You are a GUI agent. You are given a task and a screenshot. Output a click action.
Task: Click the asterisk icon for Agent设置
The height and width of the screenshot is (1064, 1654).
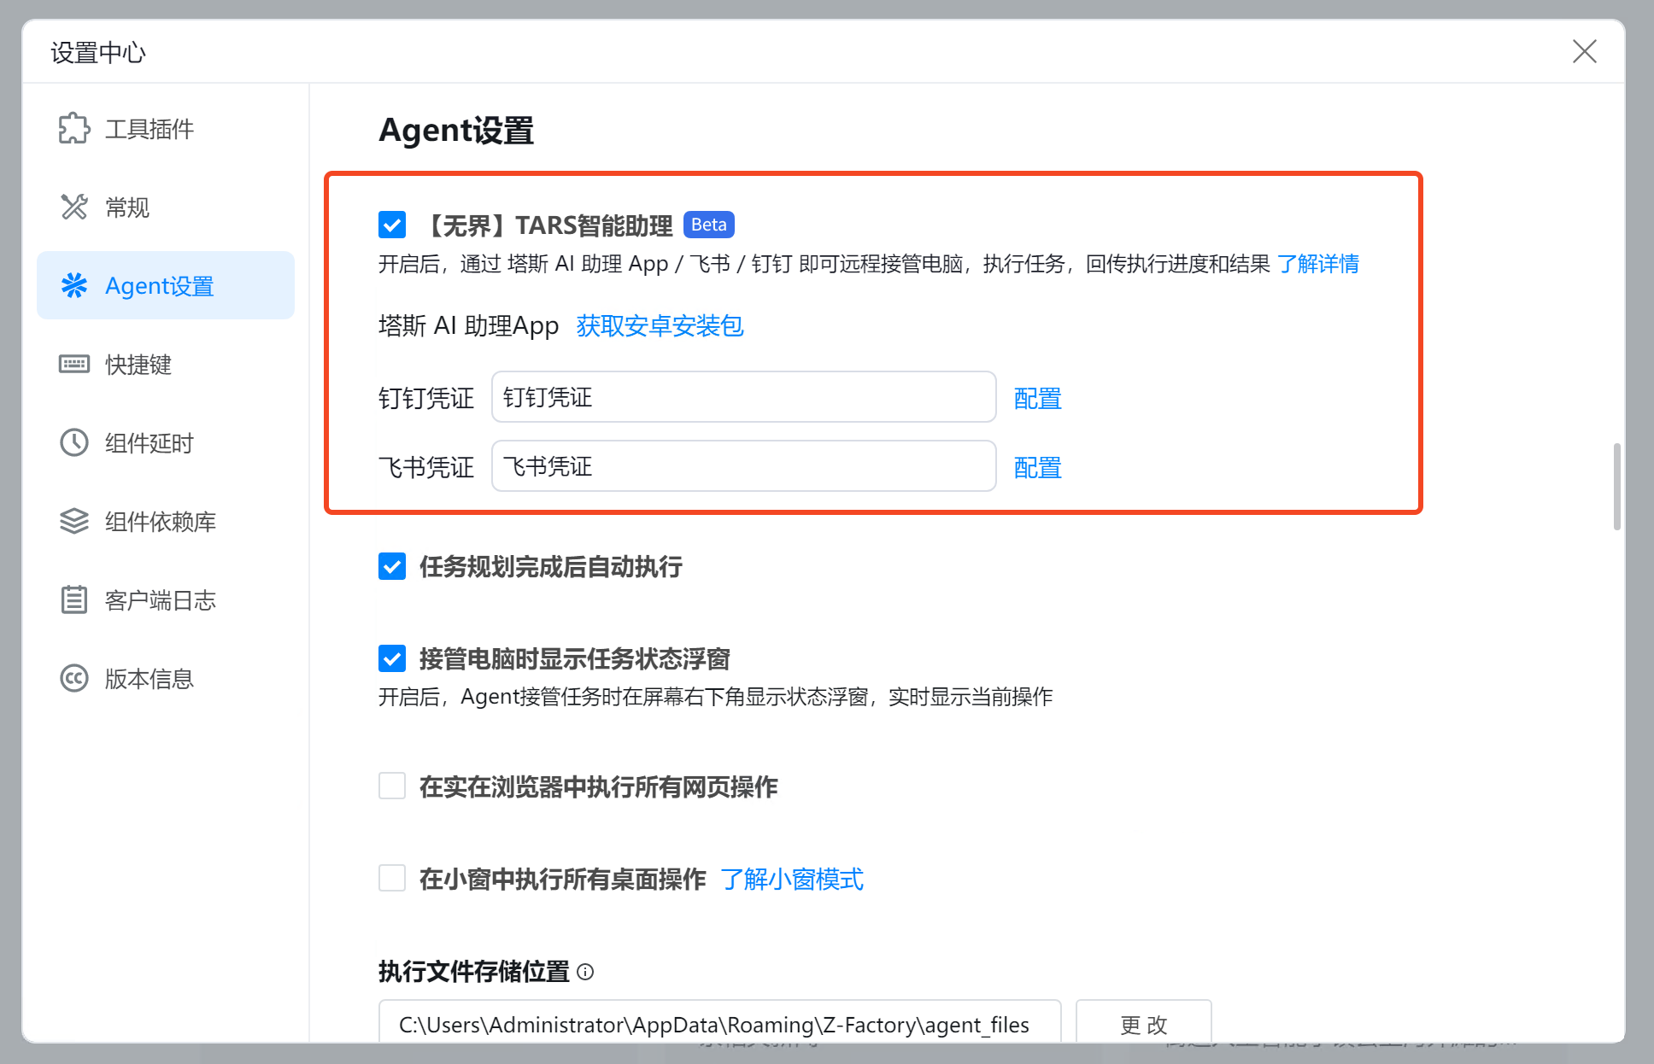74,285
